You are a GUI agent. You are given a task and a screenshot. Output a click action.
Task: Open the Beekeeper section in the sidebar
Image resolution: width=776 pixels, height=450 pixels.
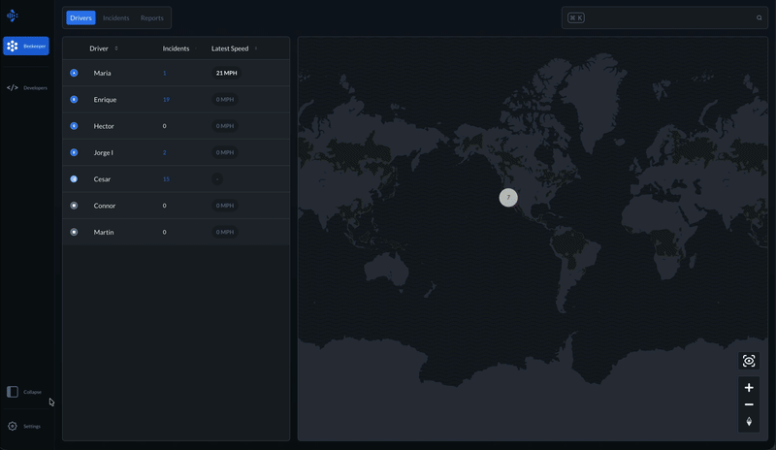coord(26,46)
